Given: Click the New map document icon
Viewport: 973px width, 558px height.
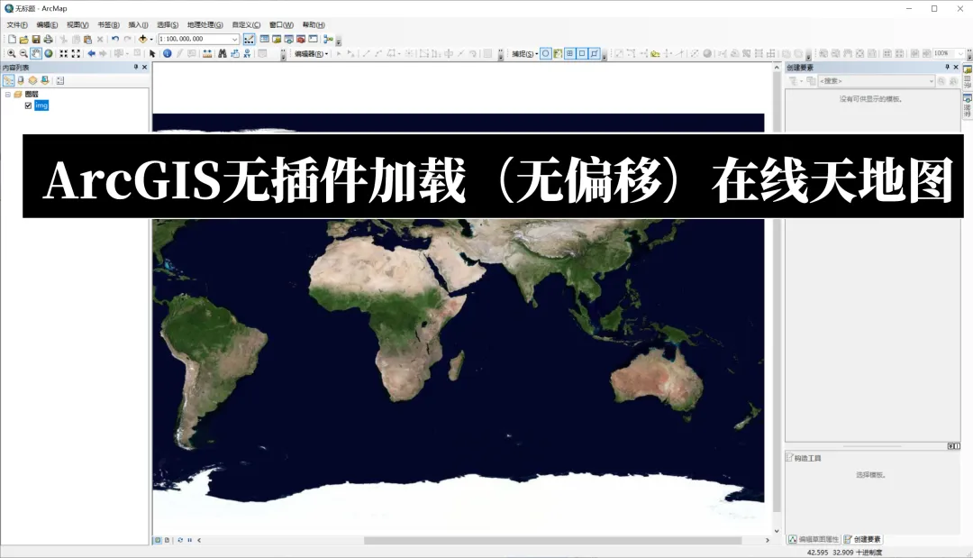Looking at the screenshot, I should [12, 39].
